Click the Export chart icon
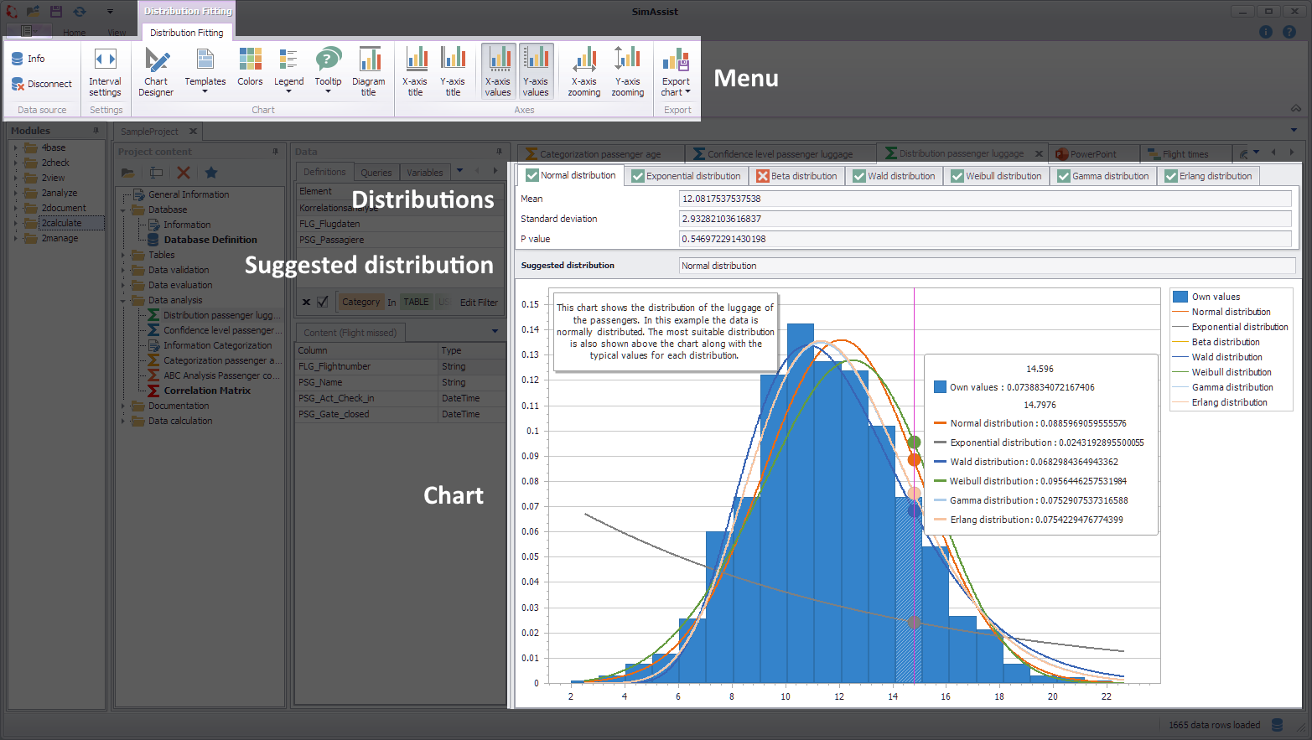Screen dimensions: 1312x740 [676, 60]
